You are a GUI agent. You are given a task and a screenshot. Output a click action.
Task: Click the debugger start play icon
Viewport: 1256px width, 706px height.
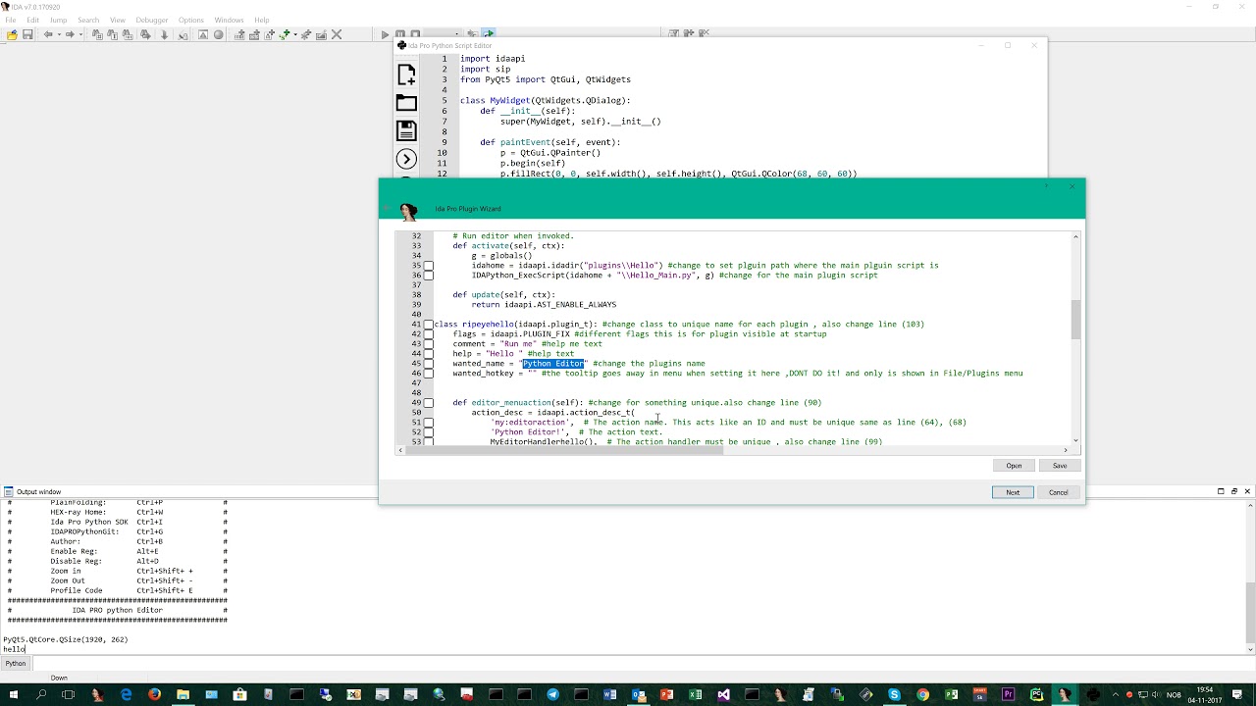point(386,34)
